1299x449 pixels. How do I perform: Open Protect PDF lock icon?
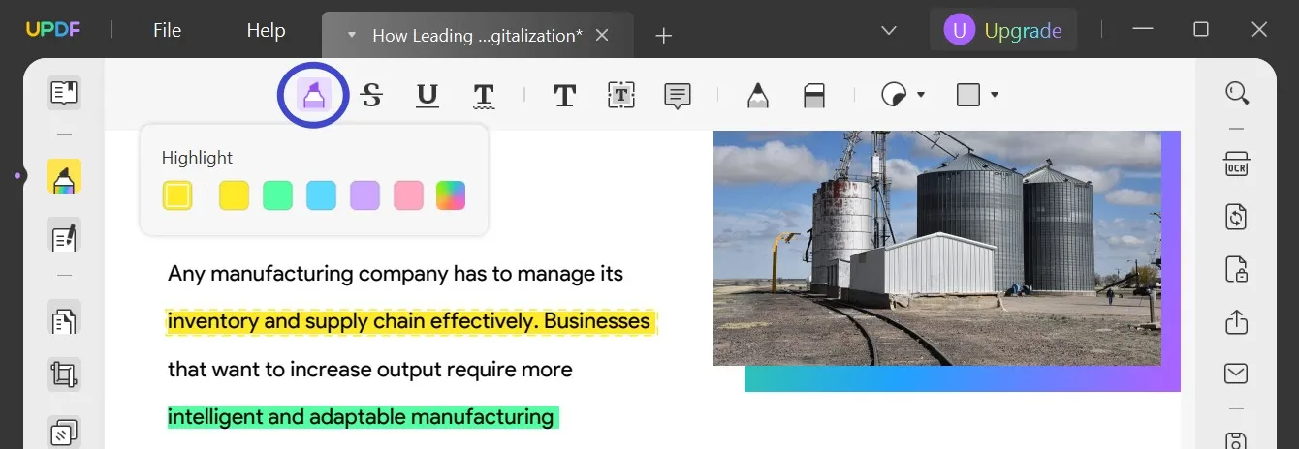(1237, 268)
